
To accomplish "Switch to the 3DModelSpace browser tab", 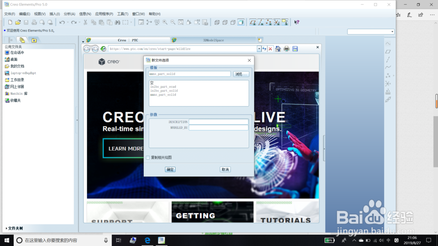I will [x=213, y=40].
